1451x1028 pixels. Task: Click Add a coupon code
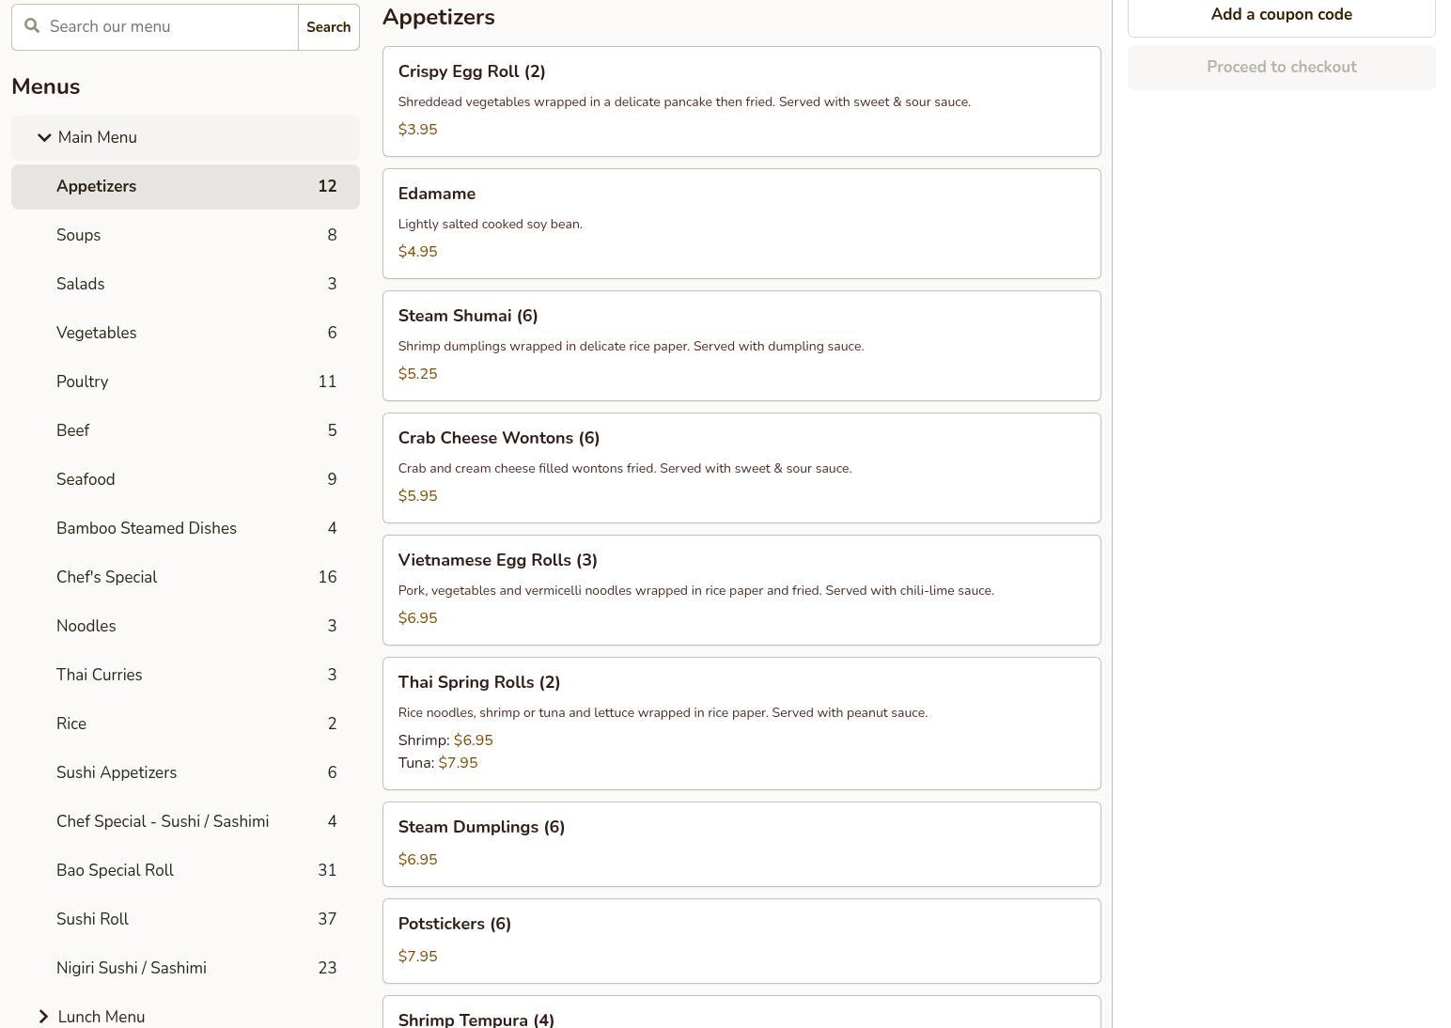click(x=1281, y=15)
